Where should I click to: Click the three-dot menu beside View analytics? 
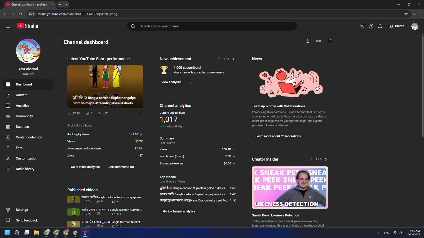click(x=190, y=82)
